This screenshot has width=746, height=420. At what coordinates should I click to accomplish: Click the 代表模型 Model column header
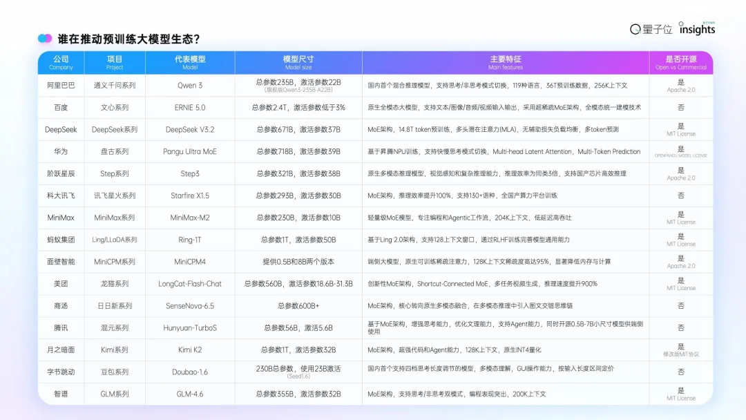coord(190,62)
